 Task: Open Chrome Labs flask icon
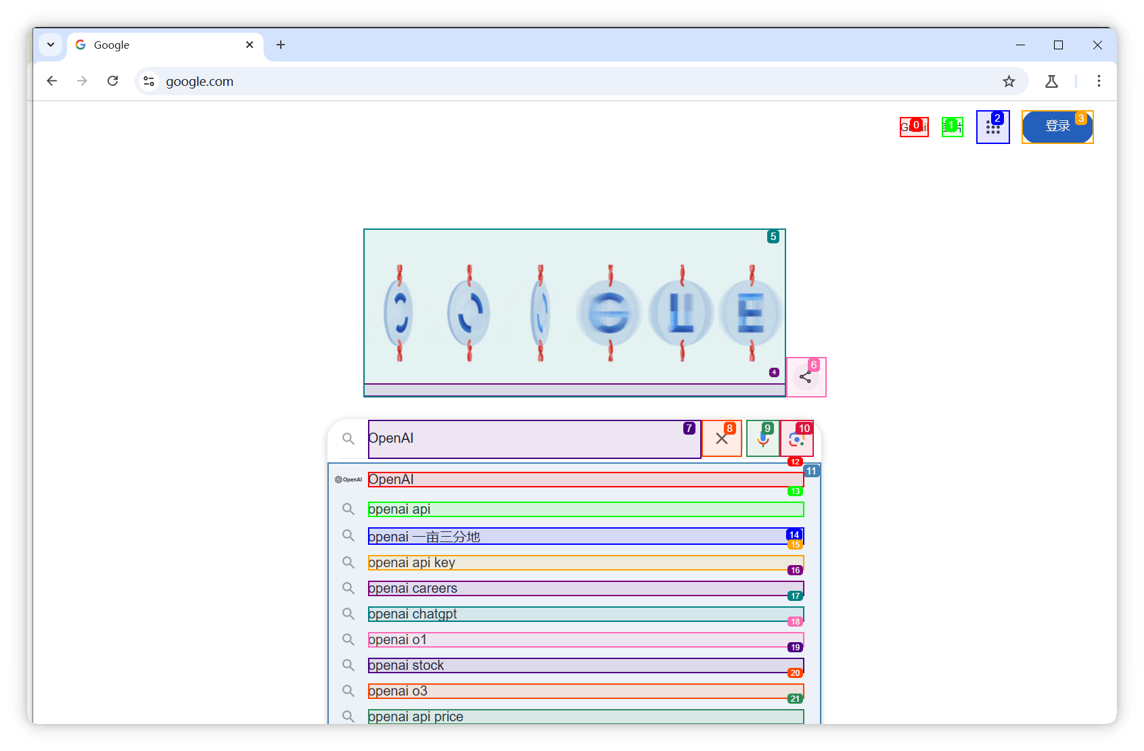coord(1051,82)
